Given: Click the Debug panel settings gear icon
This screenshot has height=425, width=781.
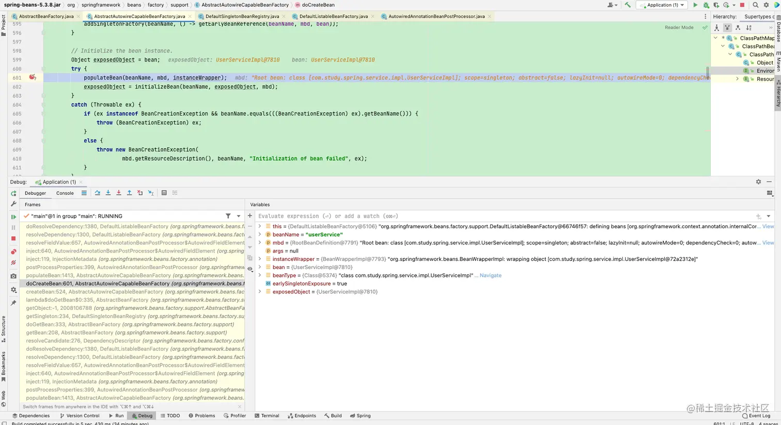Looking at the screenshot, I should pyautogui.click(x=758, y=182).
